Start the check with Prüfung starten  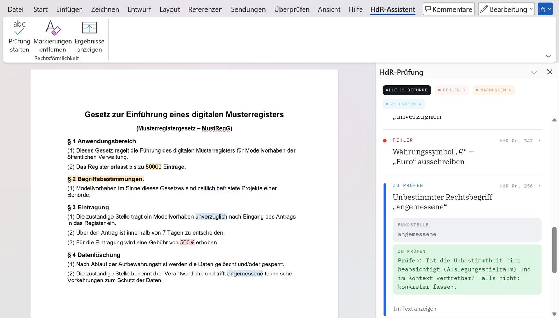[19, 36]
